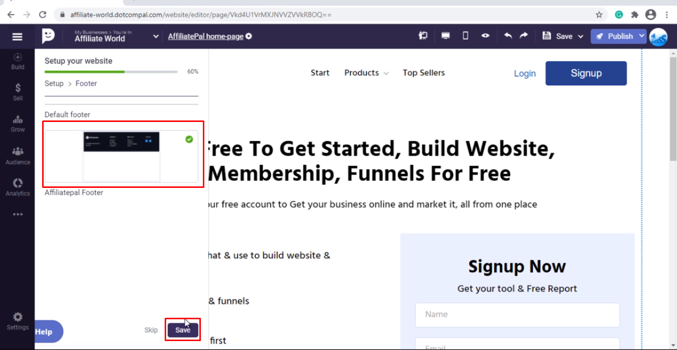Open the browser extensions puzzle icon
This screenshot has height=350, width=677.
point(635,15)
